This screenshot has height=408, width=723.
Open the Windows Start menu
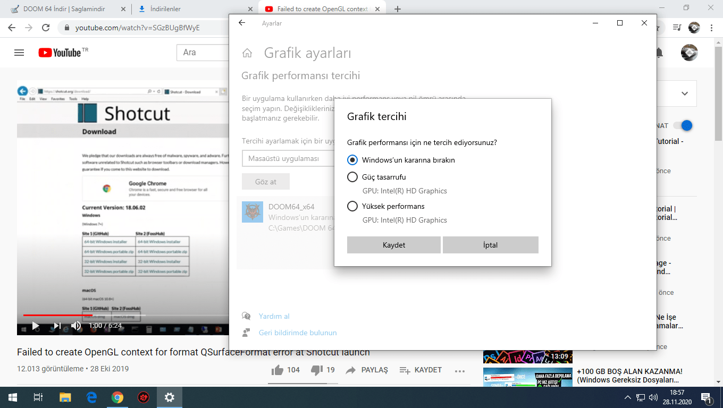coord(12,397)
